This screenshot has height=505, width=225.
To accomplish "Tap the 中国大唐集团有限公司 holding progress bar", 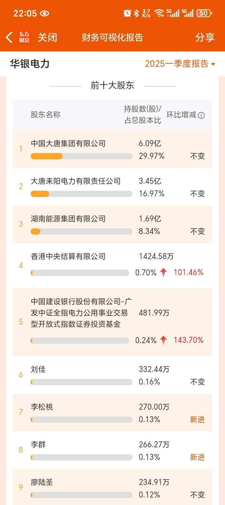I will [82, 156].
